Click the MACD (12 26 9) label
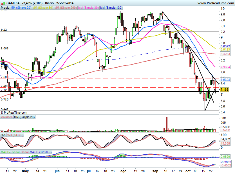Viewport: 235px width, 174px height. click(41, 152)
